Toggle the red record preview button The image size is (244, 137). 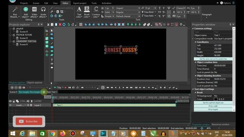coord(66,88)
